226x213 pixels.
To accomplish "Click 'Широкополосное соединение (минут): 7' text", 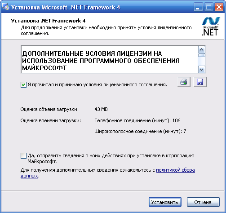I will point(140,131).
